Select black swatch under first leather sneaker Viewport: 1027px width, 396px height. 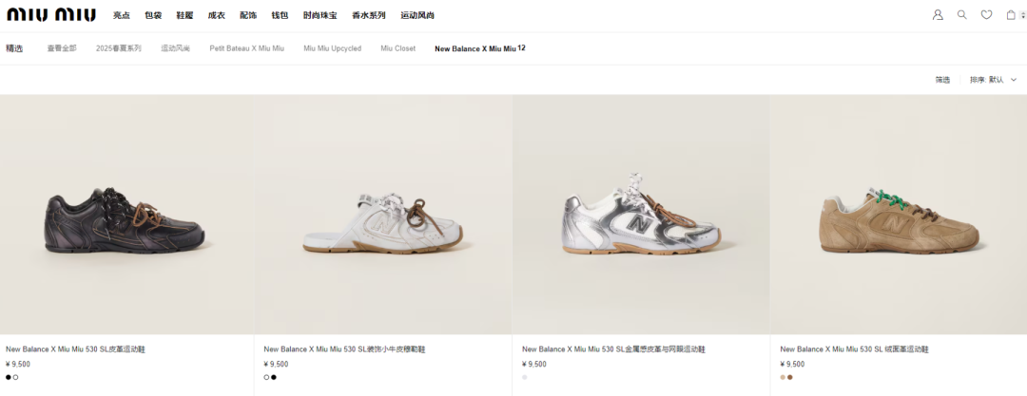click(9, 377)
